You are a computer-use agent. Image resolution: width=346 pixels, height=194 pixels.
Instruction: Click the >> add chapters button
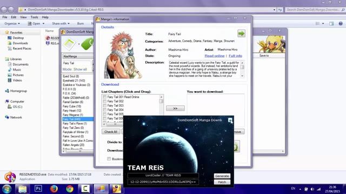(175, 108)
